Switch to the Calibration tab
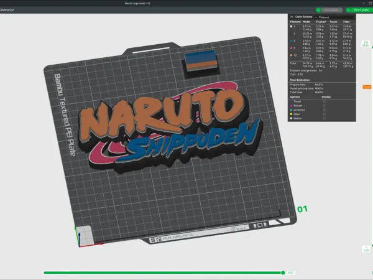 pos(7,10)
